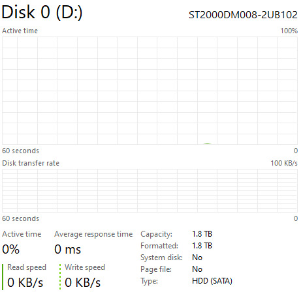Click the green spike on the Active time graph
Image resolution: width=303 pixels, height=296 pixels.
[x=208, y=143]
